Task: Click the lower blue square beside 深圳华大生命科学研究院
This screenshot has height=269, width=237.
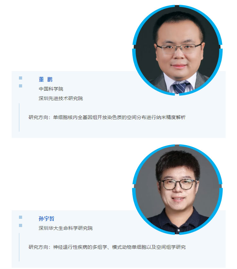Action: [21, 225]
